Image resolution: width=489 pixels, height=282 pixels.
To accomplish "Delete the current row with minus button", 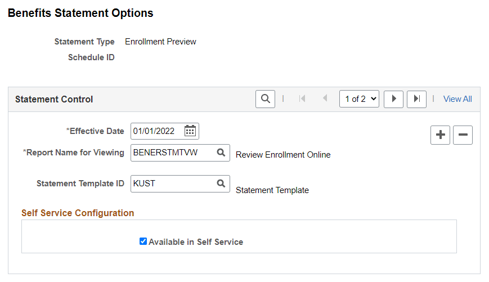I will [x=463, y=135].
